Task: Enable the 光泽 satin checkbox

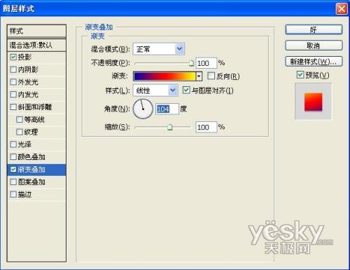Action: 13,144
